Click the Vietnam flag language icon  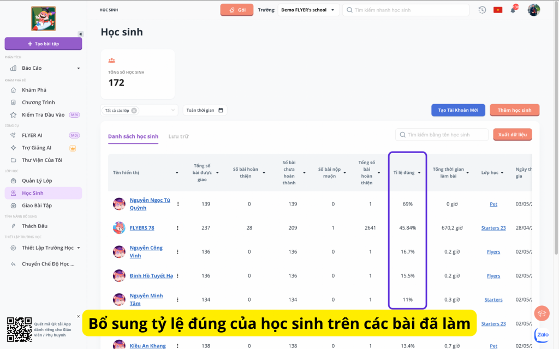coord(497,10)
